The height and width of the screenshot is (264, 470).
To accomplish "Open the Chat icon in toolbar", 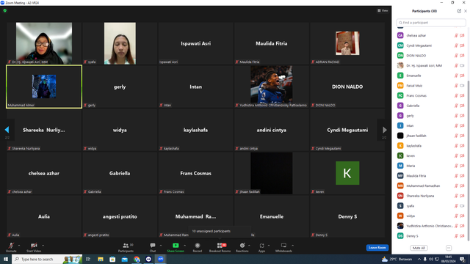I will coord(153,246).
